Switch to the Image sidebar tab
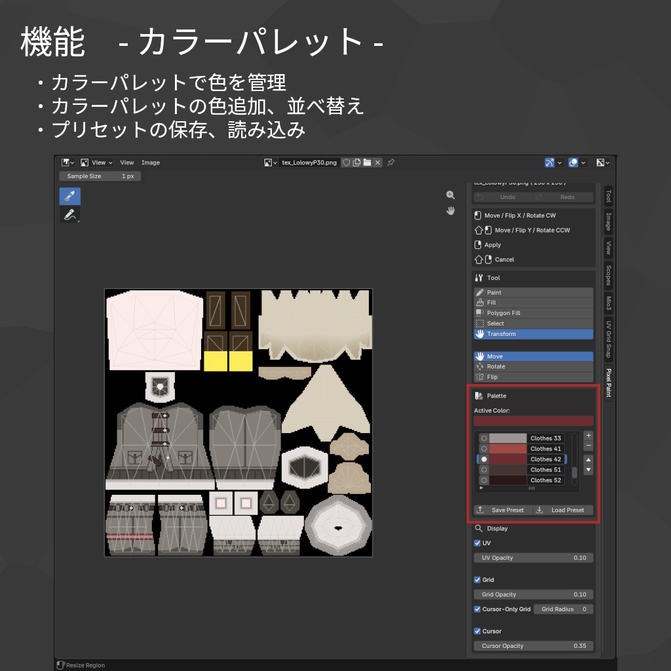The width and height of the screenshot is (671, 671). click(x=608, y=221)
